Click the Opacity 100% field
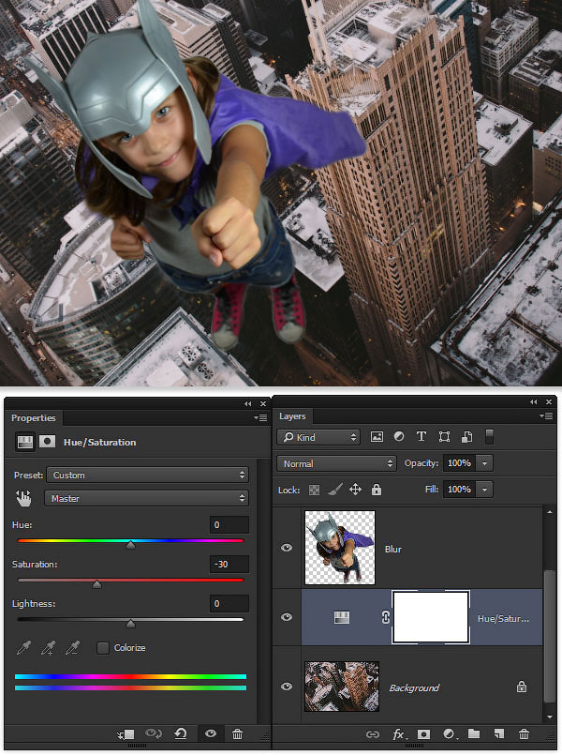This screenshot has height=755, width=562. click(x=461, y=463)
